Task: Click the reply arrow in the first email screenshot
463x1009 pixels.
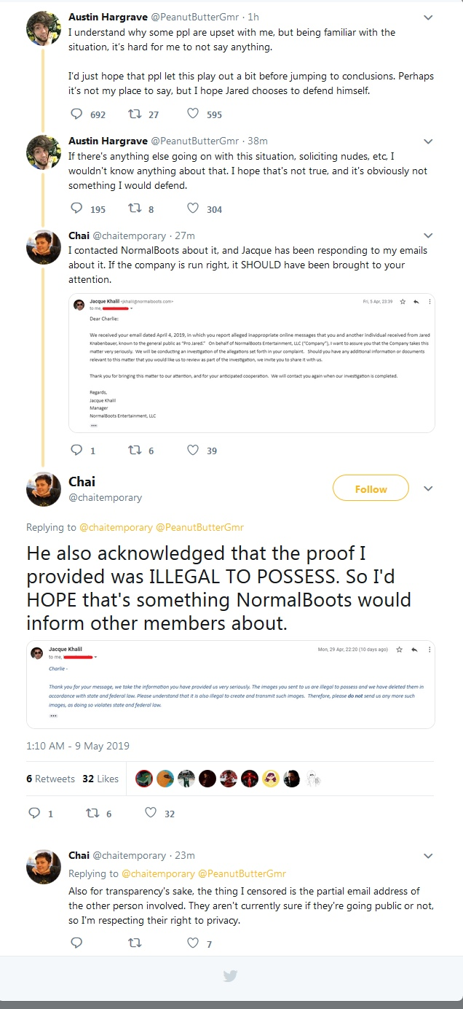Action: 415,301
